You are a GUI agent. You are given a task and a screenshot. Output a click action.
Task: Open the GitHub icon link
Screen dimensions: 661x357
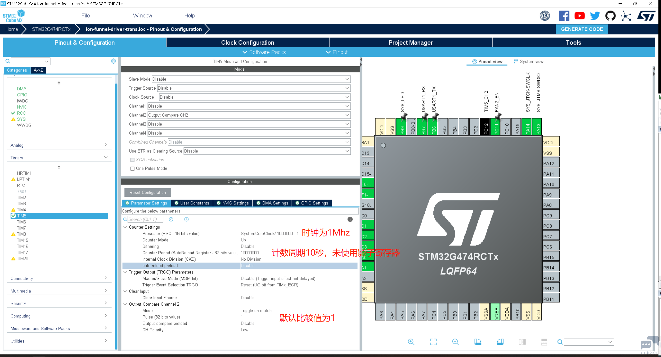610,16
